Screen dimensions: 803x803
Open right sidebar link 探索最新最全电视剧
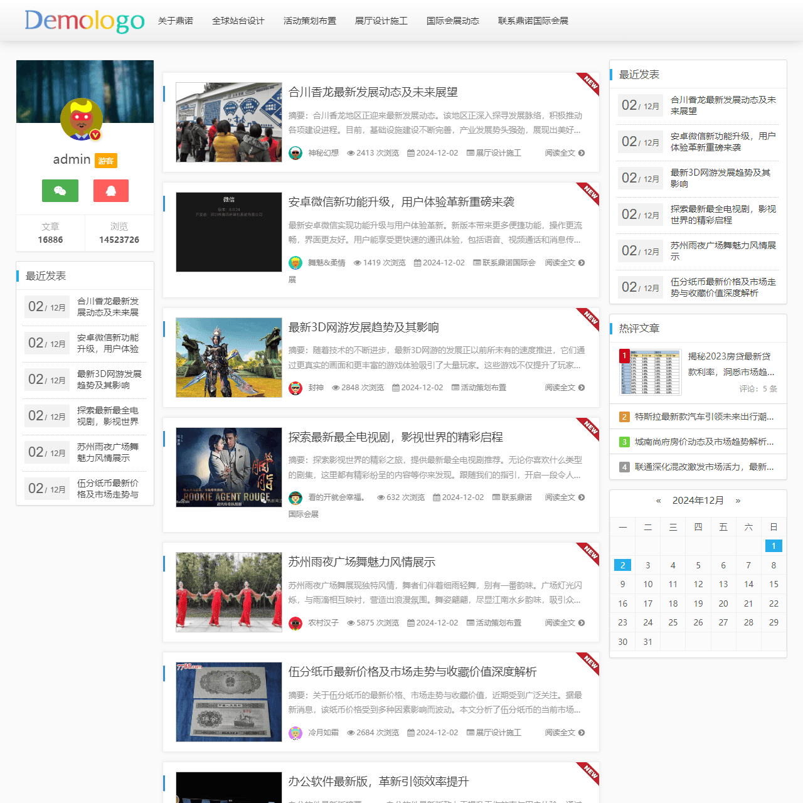[x=723, y=215]
